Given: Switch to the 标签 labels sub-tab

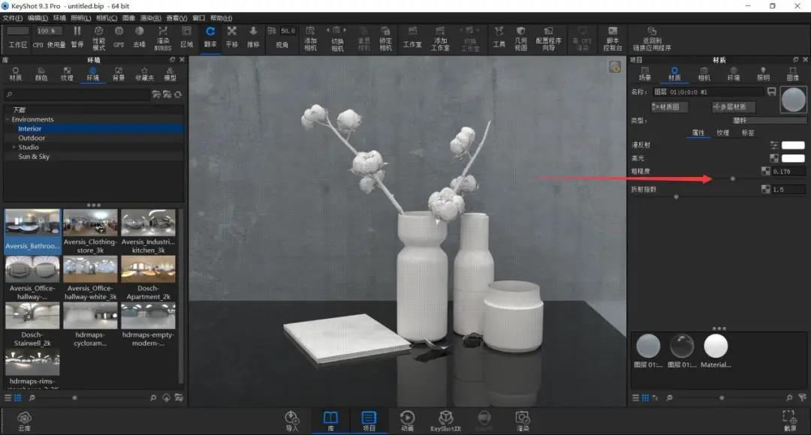Looking at the screenshot, I should click(x=747, y=133).
